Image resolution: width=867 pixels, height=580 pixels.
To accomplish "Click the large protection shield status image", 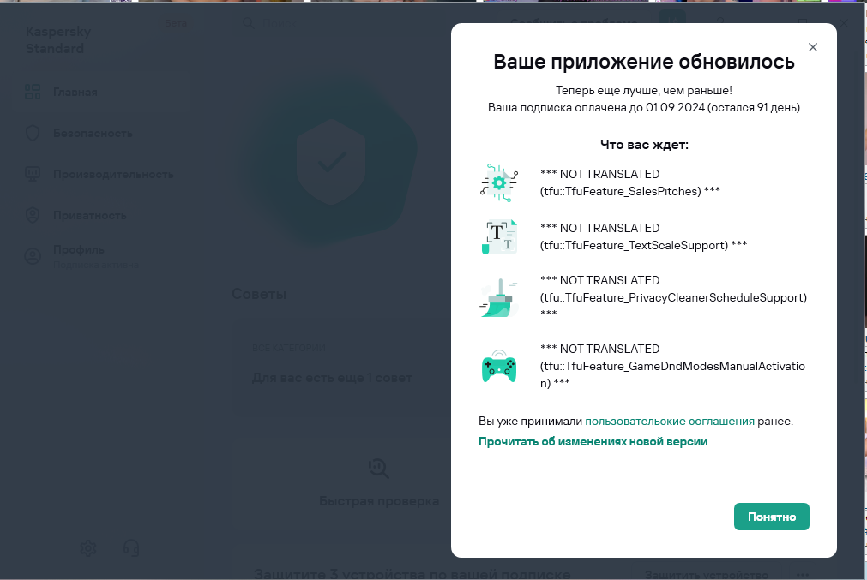I will [x=331, y=161].
